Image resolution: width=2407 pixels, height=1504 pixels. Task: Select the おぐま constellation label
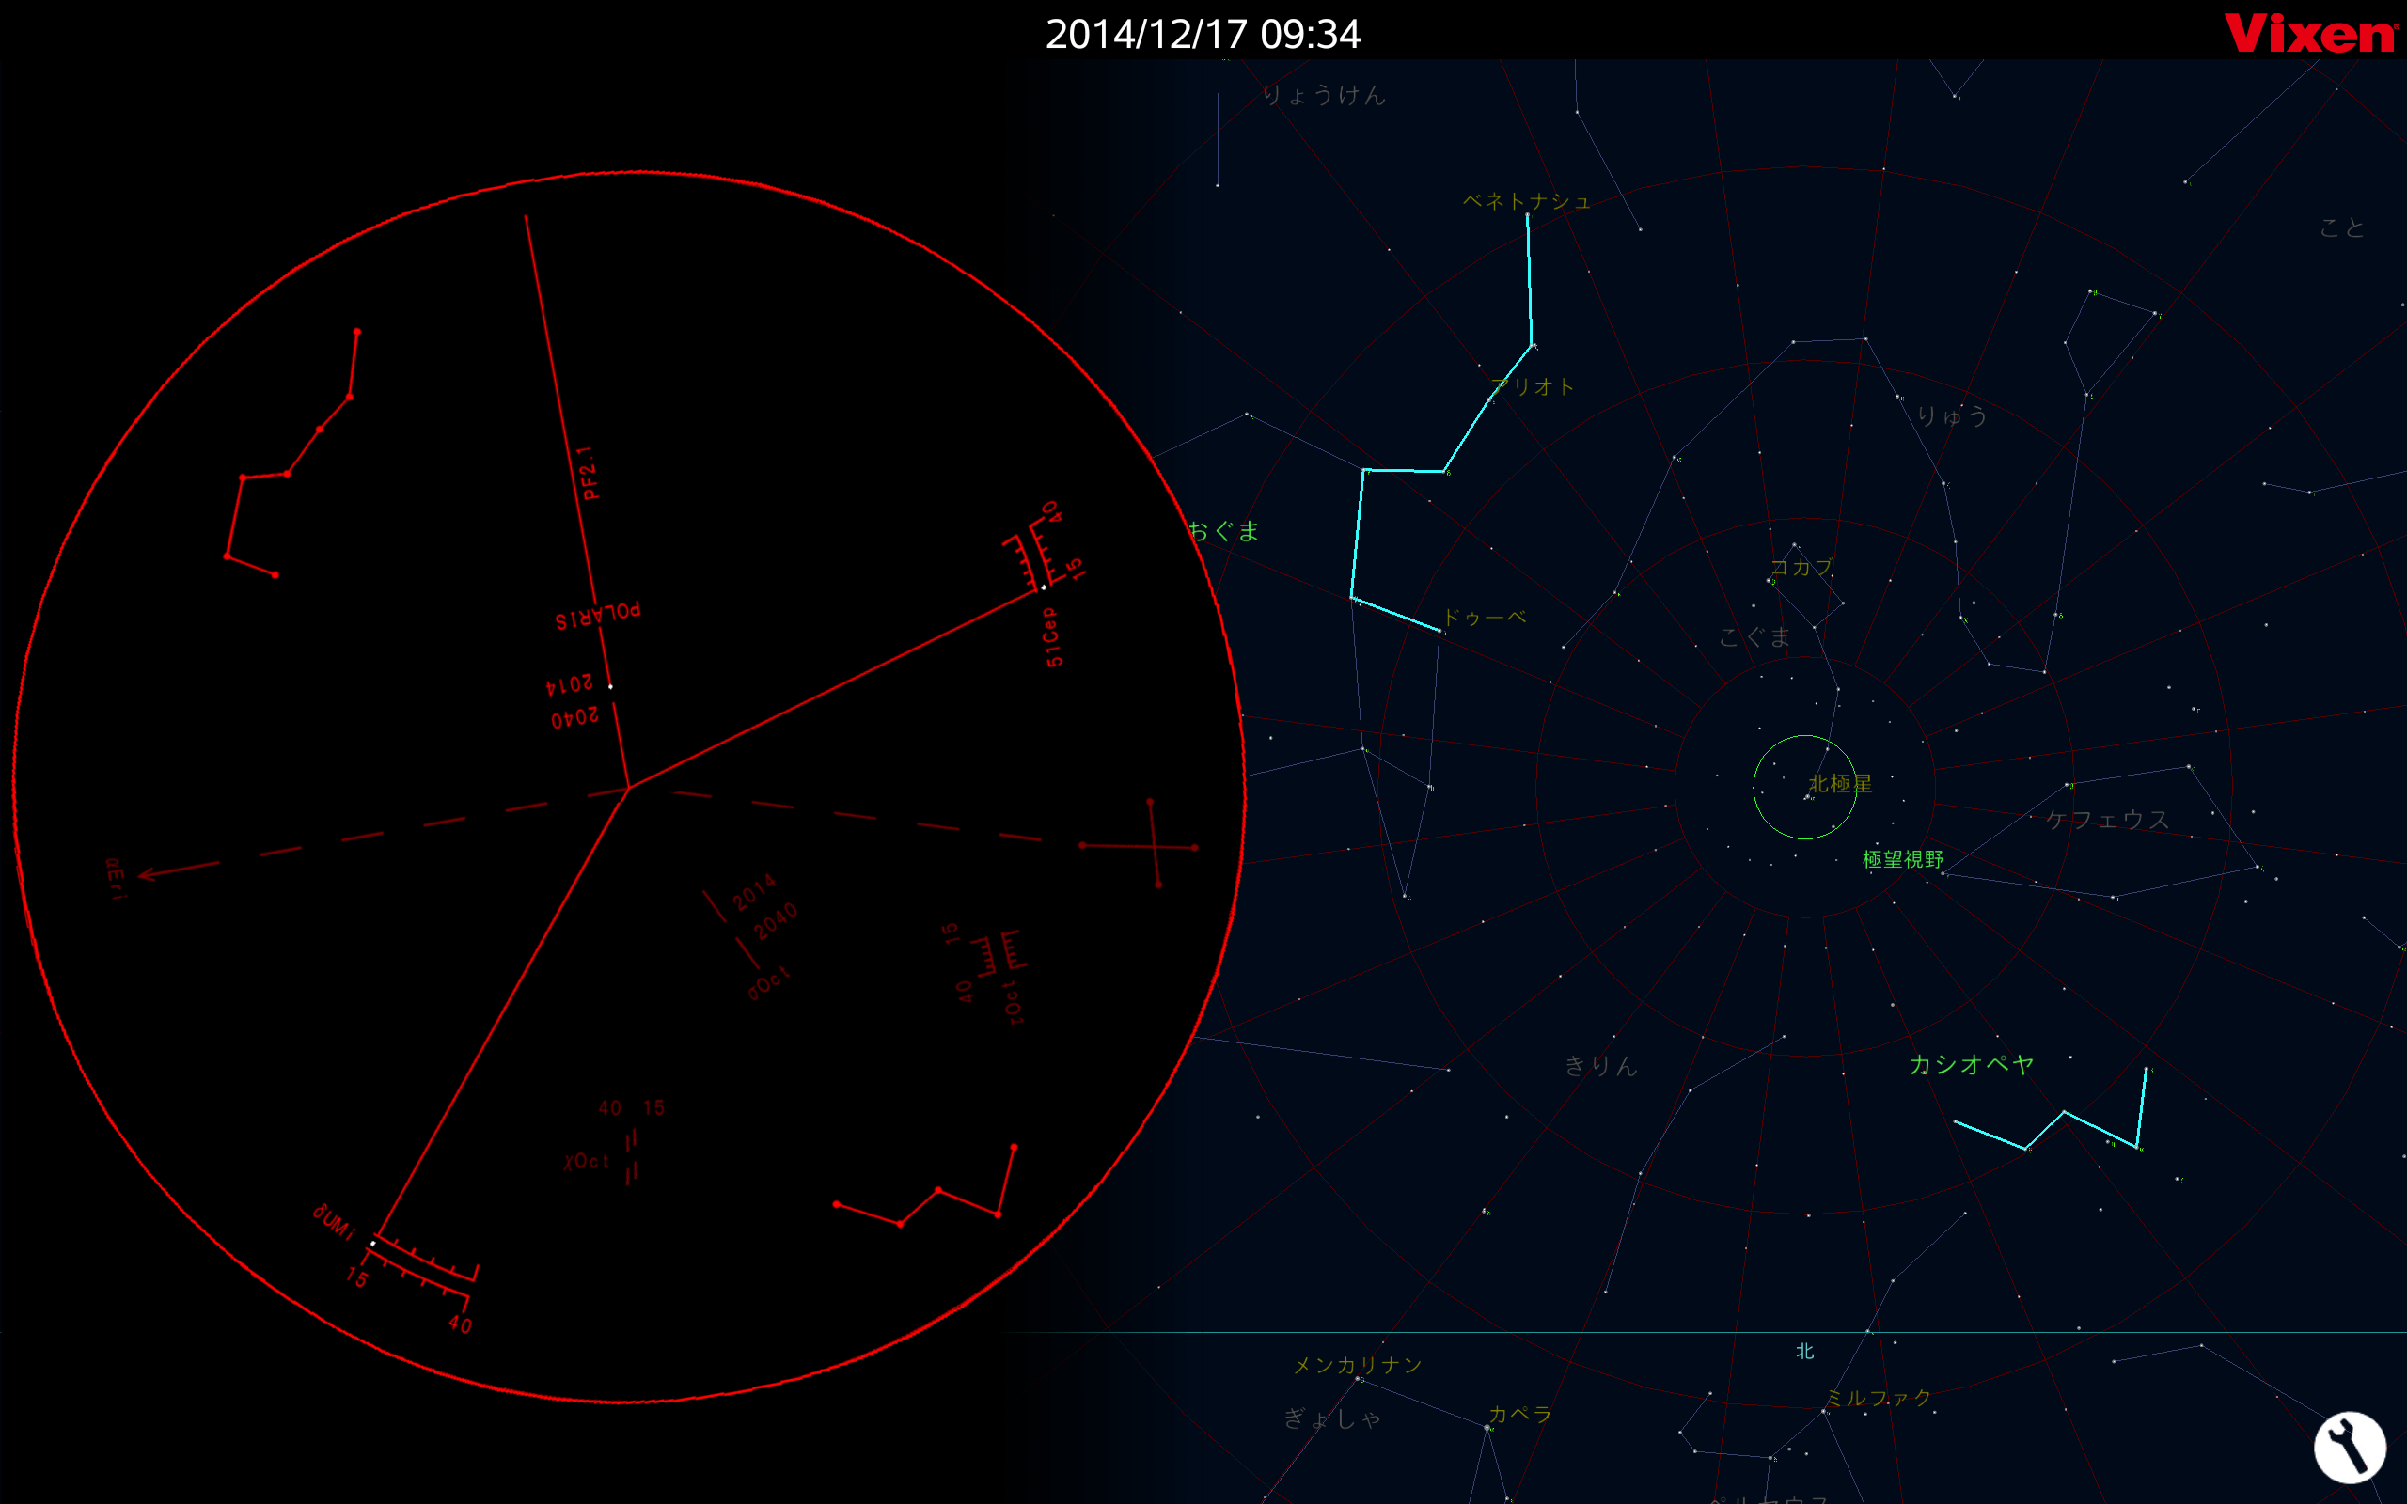pyautogui.click(x=1223, y=531)
